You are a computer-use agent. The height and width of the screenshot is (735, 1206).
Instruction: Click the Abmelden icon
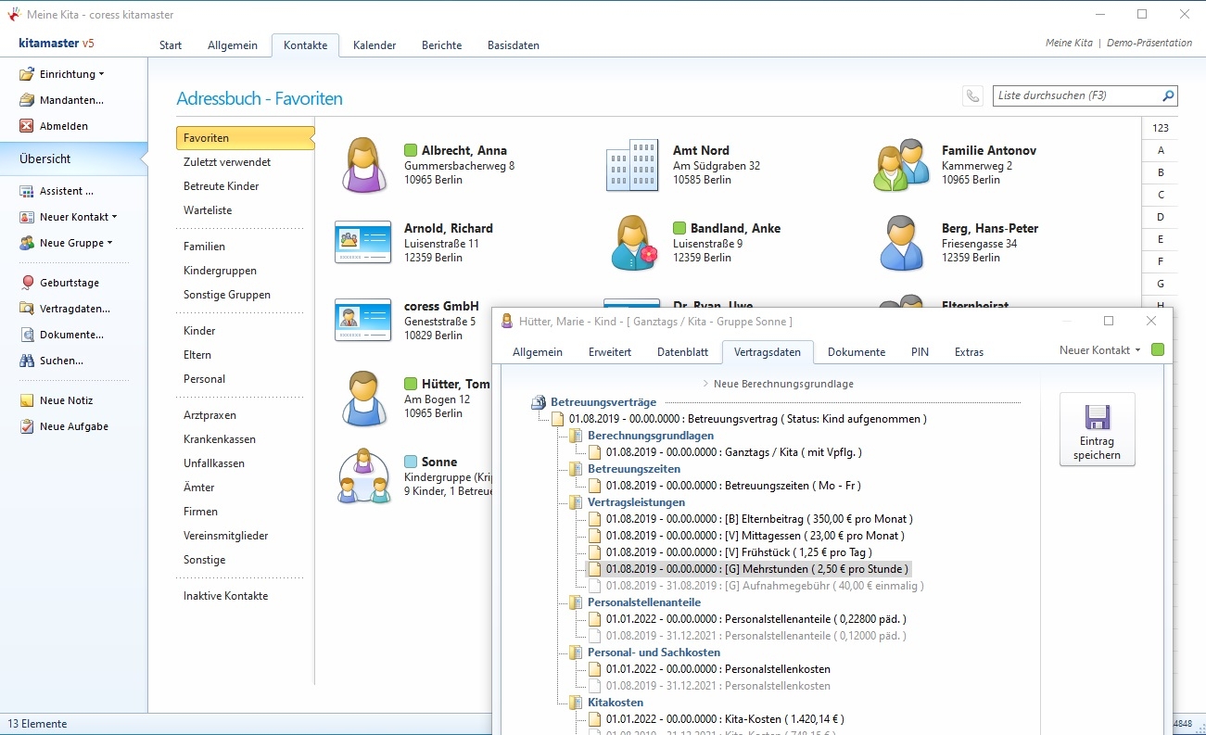click(27, 126)
